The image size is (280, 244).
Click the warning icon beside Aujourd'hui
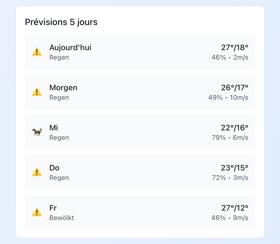click(x=37, y=52)
